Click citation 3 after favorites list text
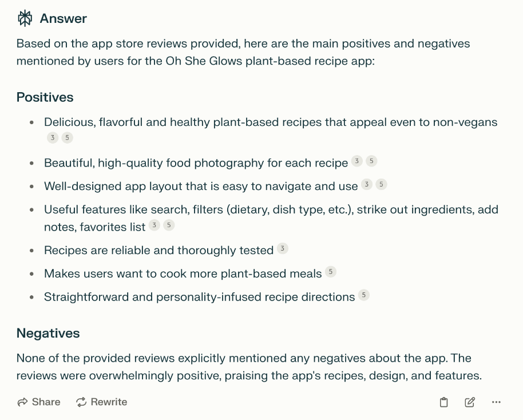523x420 pixels. pyautogui.click(x=153, y=225)
